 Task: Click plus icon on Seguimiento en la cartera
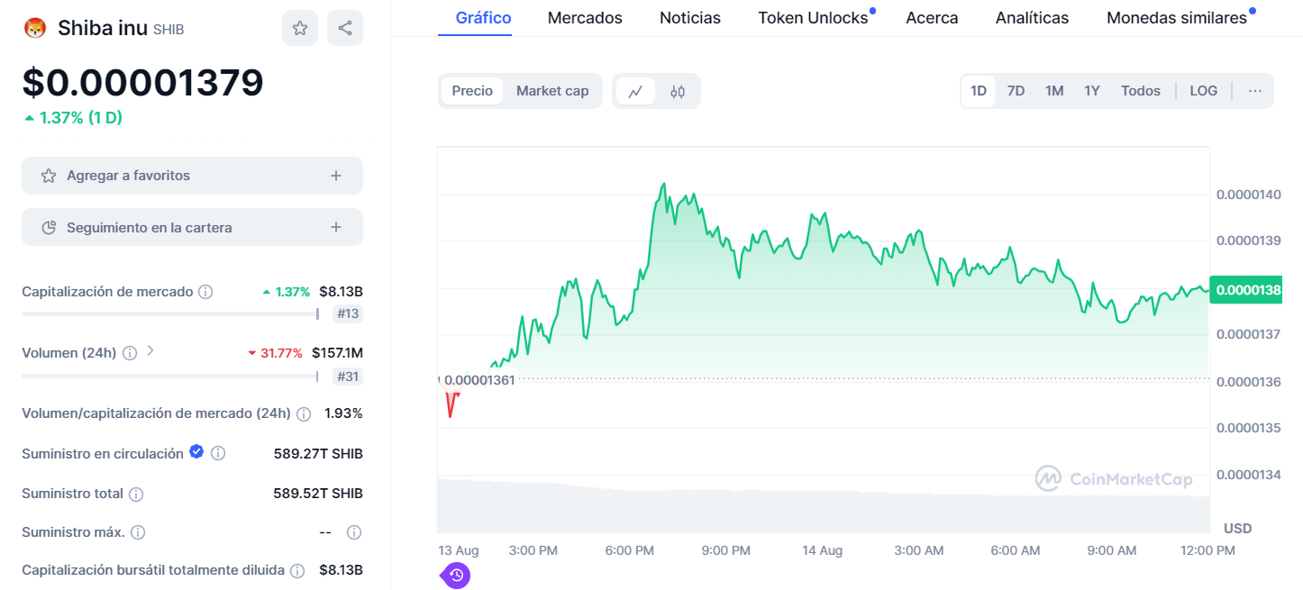click(x=336, y=227)
